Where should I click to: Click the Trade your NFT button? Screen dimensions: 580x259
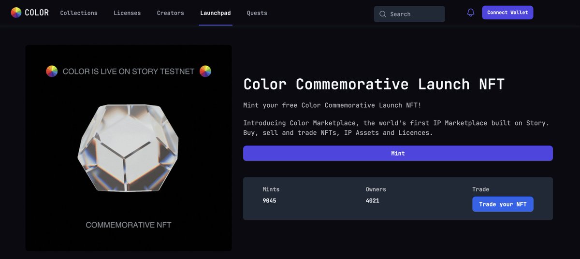(503, 204)
